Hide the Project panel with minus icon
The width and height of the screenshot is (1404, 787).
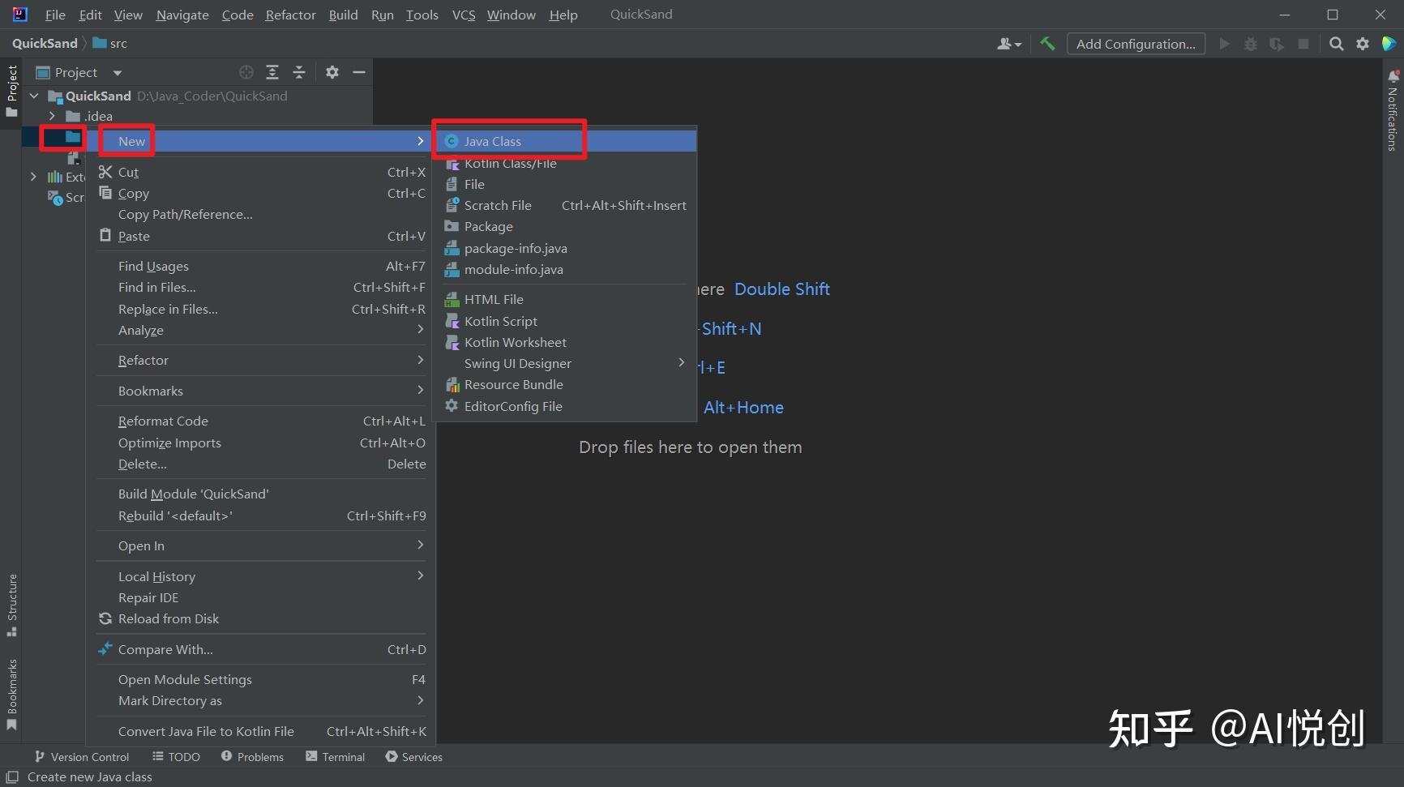359,72
